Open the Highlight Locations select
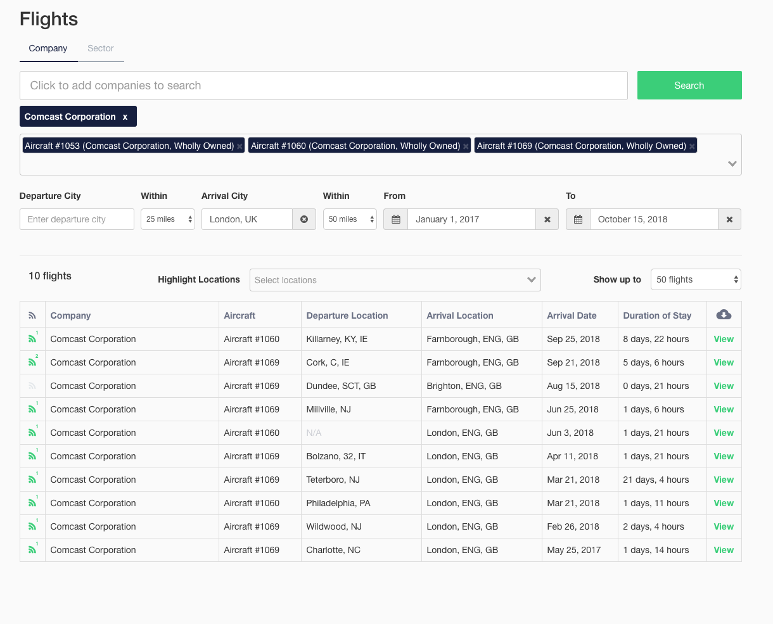 [x=395, y=280]
